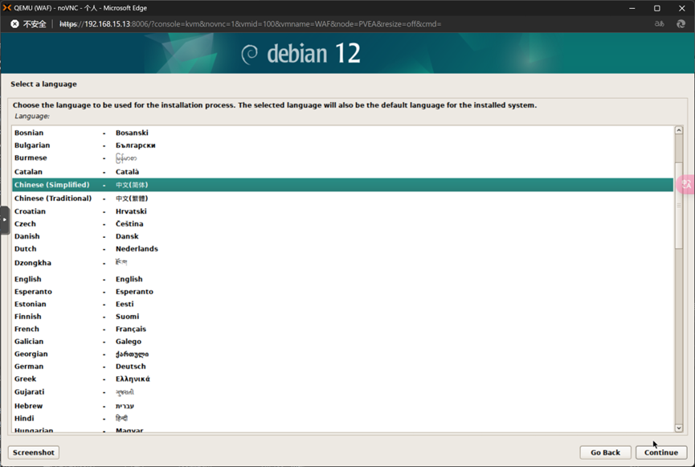Select German language row
The width and height of the screenshot is (695, 467).
[x=342, y=367]
